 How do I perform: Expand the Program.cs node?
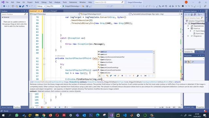click(x=188, y=36)
